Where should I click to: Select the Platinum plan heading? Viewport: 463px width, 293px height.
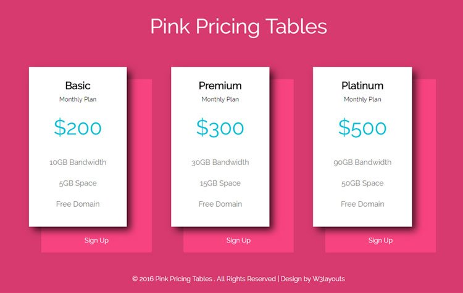362,86
